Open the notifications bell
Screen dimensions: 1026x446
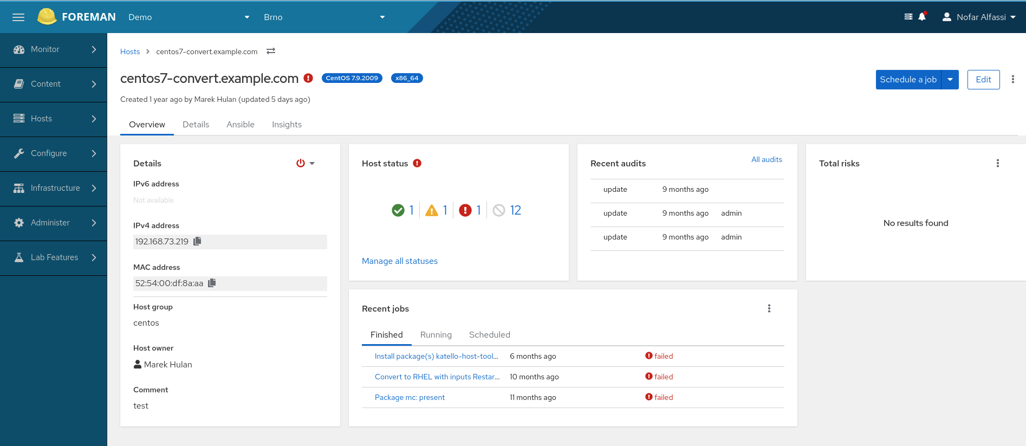point(922,17)
